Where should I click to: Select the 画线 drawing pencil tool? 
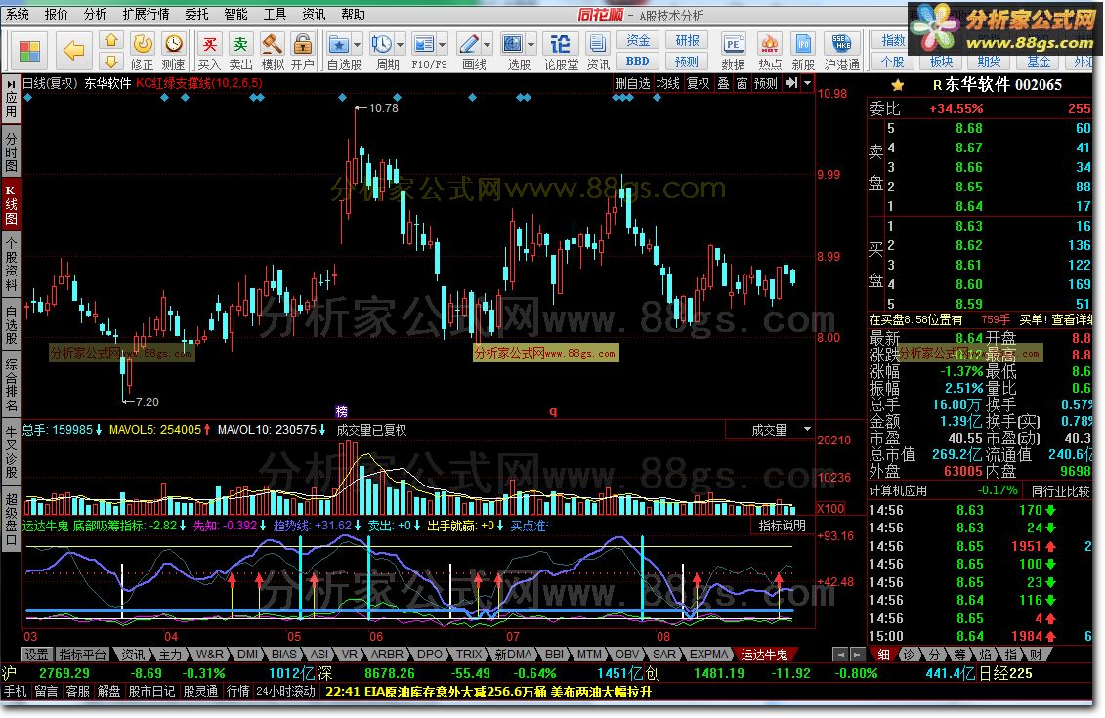click(x=469, y=44)
